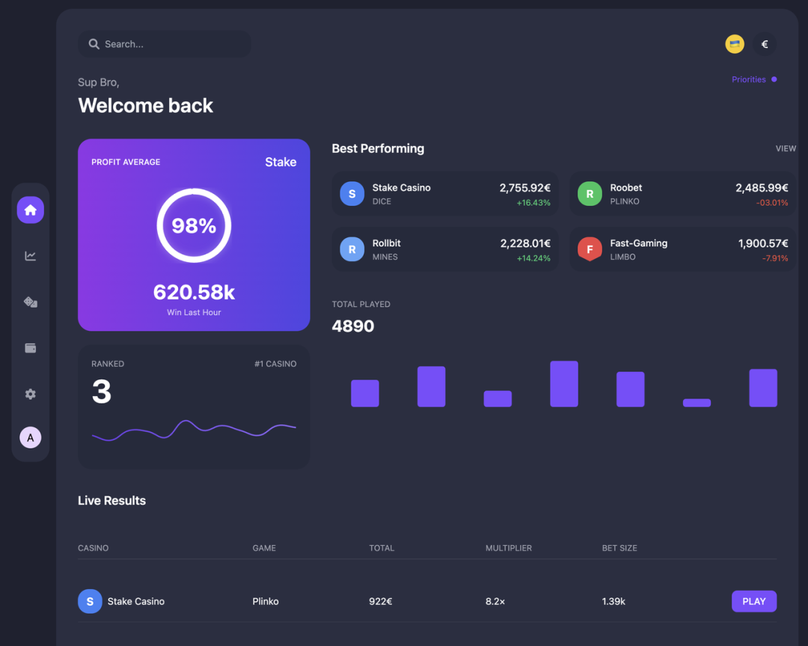Toggle the purple Priorities dot
This screenshot has height=646, width=808.
(774, 79)
